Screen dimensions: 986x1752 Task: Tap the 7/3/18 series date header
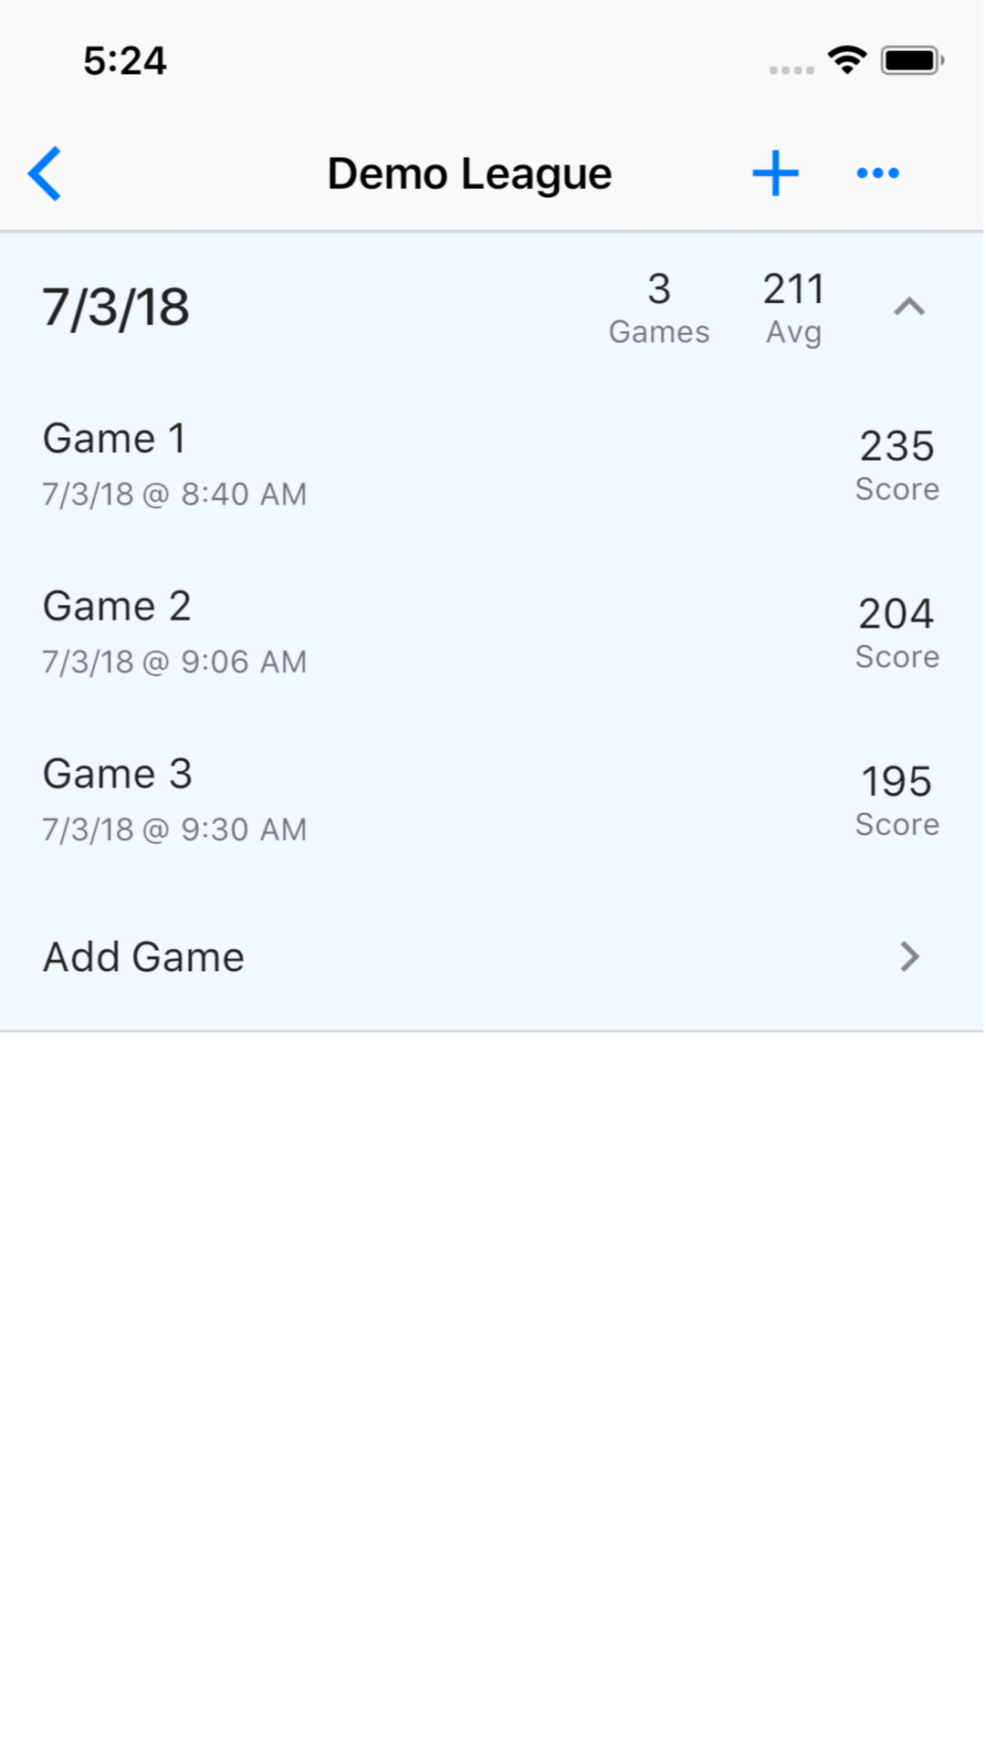[x=116, y=308]
